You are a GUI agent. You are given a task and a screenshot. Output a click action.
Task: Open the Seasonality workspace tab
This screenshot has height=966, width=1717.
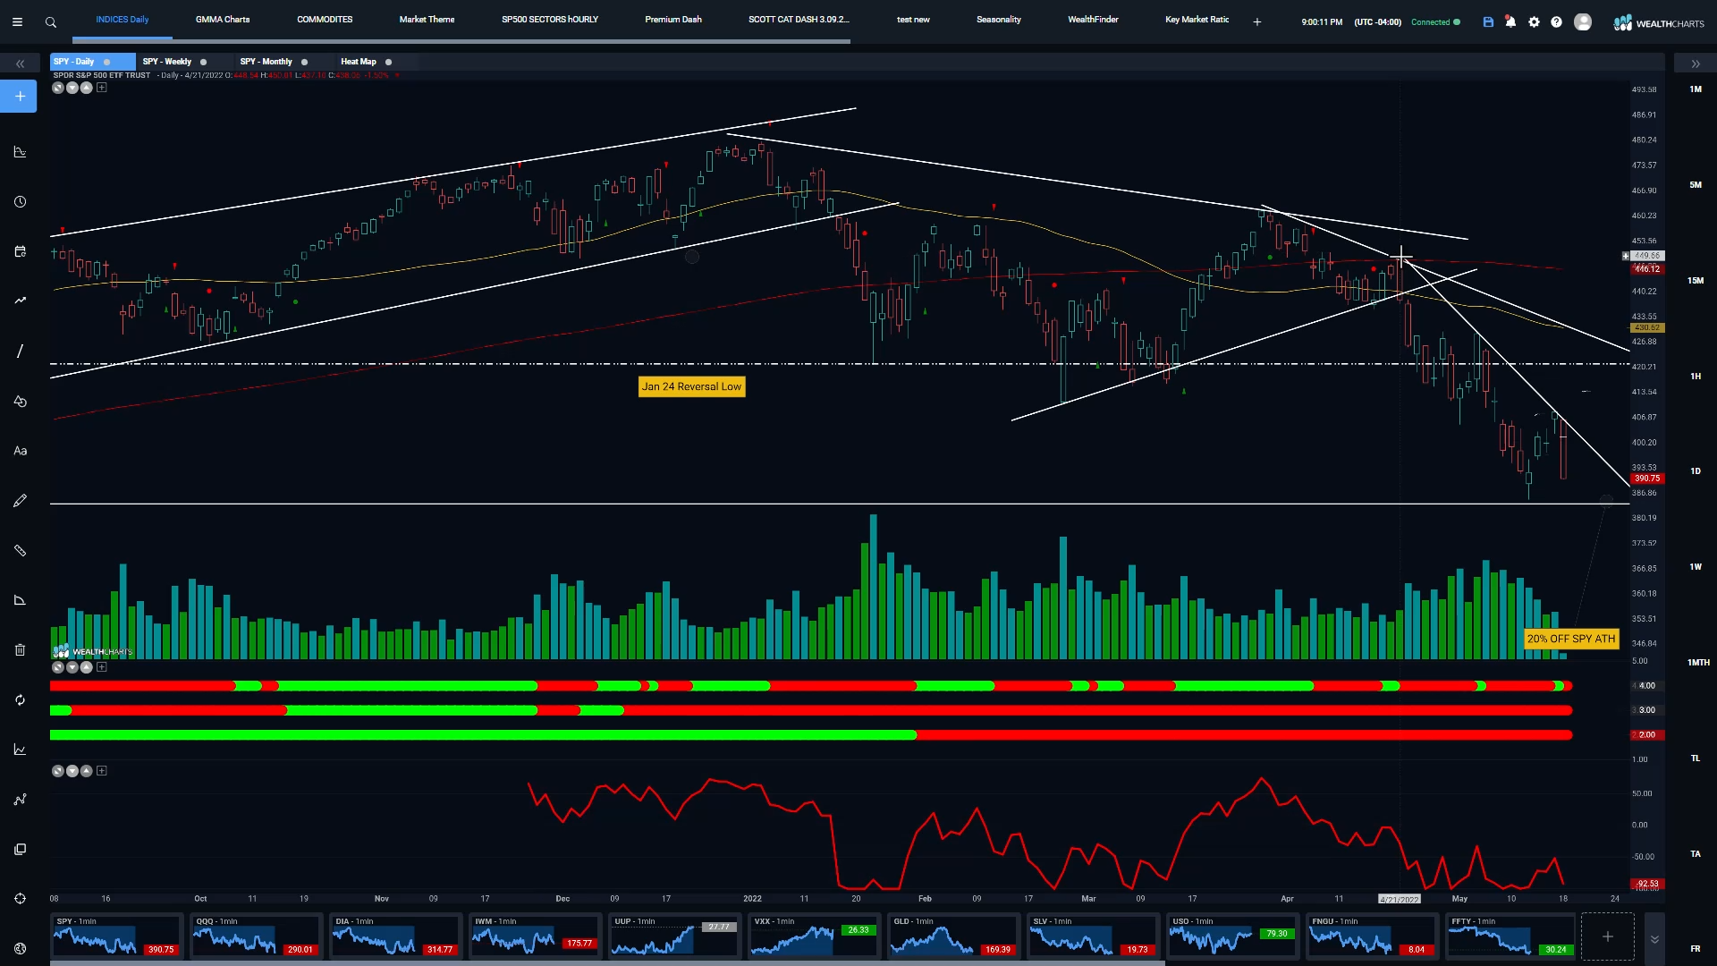point(999,20)
